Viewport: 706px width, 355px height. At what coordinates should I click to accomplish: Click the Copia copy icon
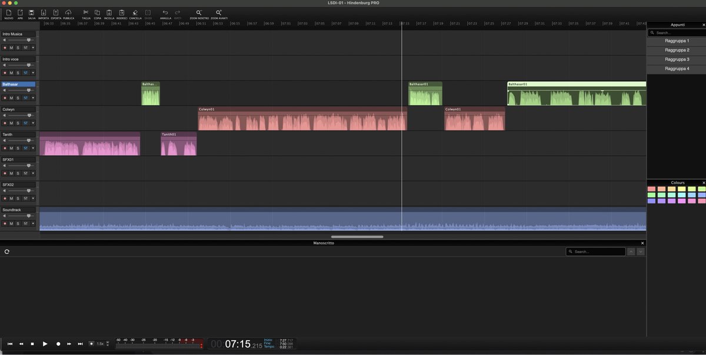[97, 12]
